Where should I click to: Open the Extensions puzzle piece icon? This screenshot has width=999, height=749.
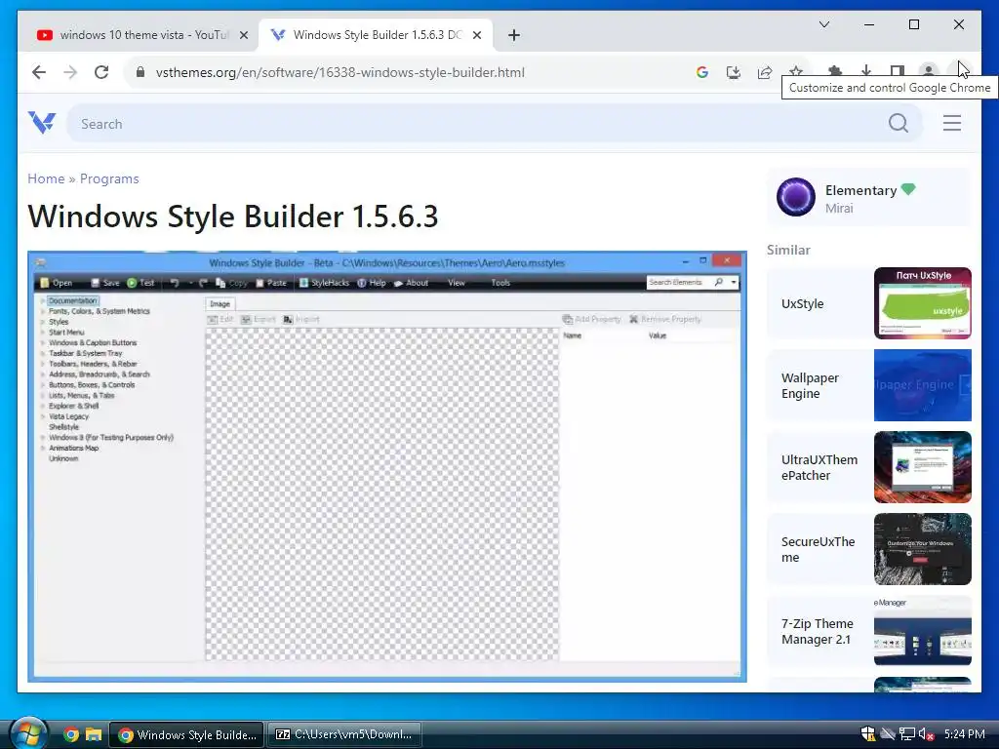pyautogui.click(x=835, y=70)
